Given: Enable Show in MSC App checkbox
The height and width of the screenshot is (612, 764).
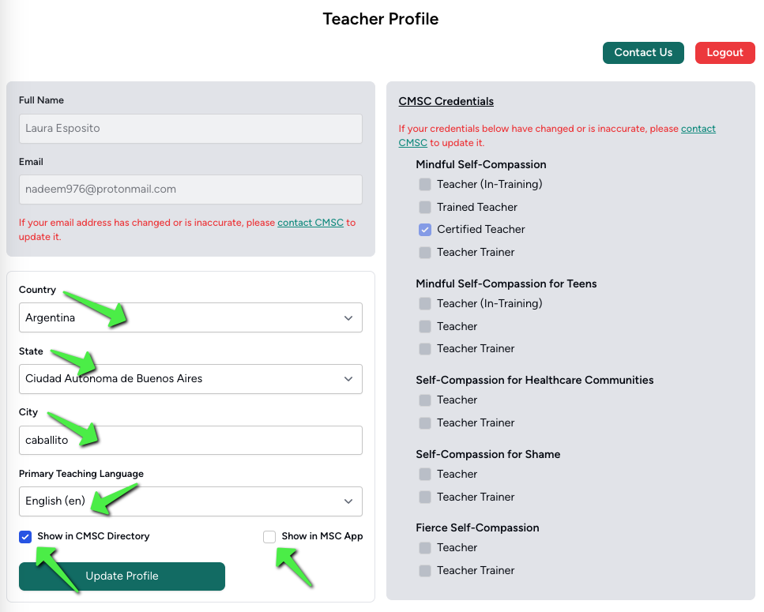Looking at the screenshot, I should (269, 536).
